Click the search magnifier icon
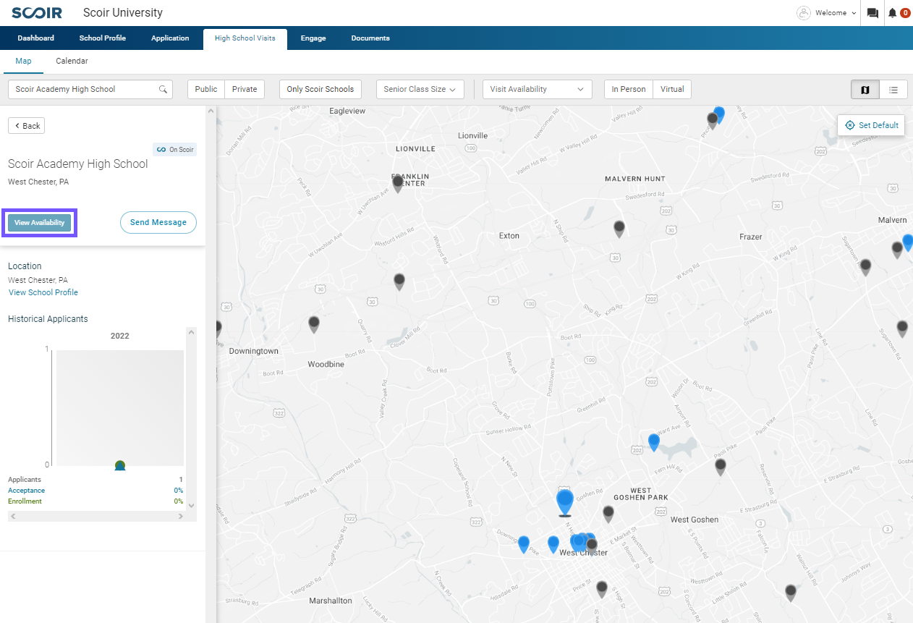The image size is (913, 623). click(164, 90)
